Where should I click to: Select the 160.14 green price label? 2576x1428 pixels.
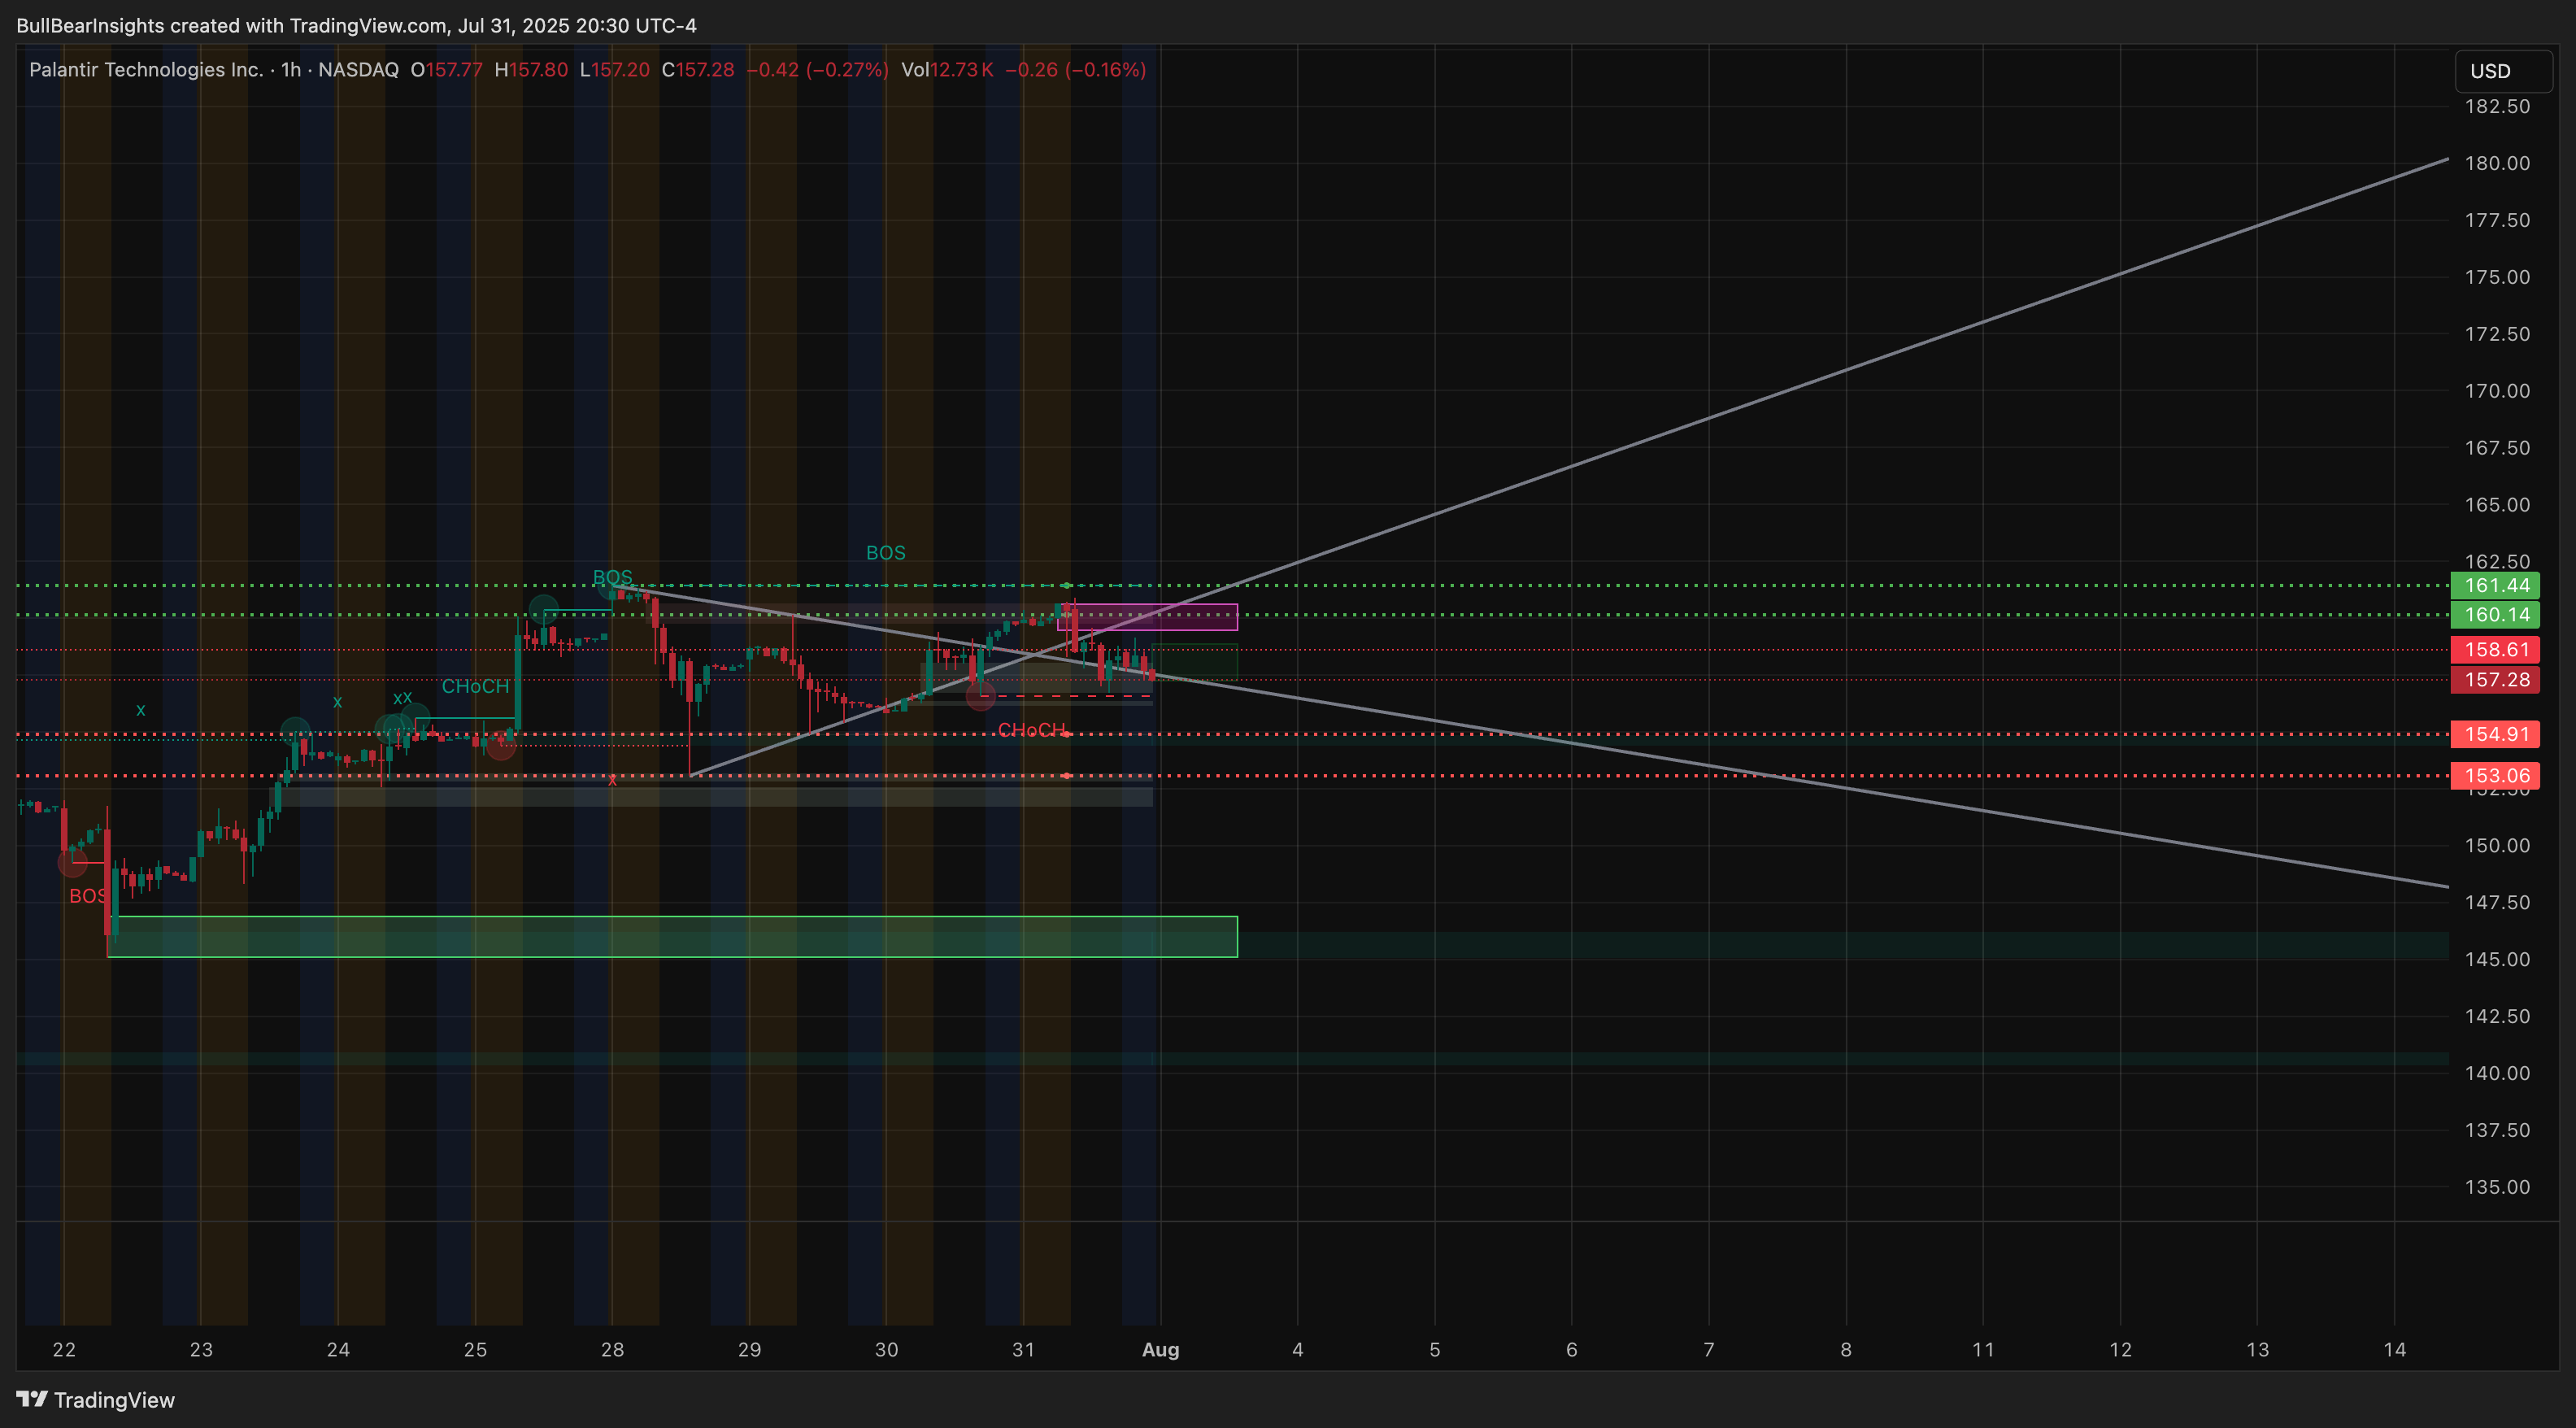point(2495,614)
